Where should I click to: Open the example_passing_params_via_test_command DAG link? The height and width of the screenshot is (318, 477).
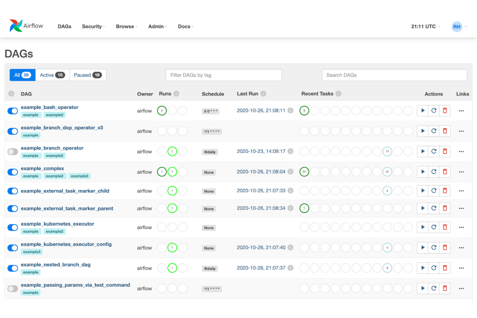pos(75,285)
